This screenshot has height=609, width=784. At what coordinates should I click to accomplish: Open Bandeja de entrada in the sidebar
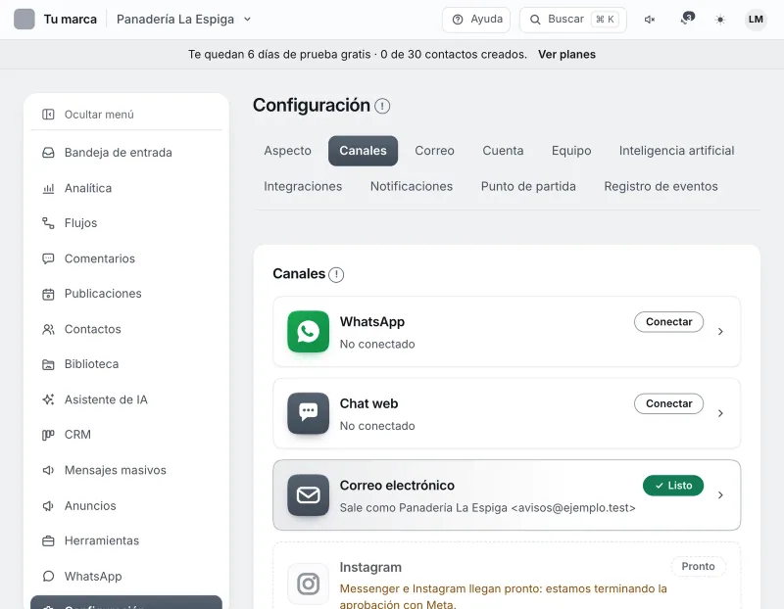tap(126, 153)
